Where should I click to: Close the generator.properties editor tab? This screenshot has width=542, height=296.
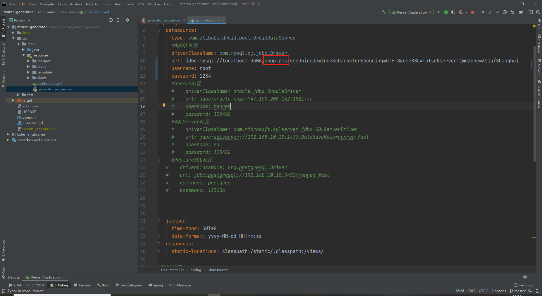click(x=184, y=20)
